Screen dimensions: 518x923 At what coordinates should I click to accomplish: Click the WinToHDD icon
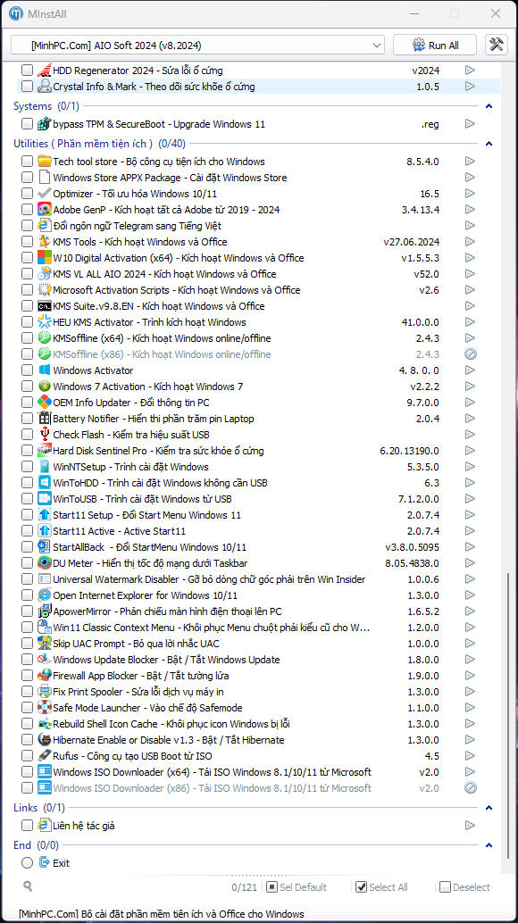point(44,483)
